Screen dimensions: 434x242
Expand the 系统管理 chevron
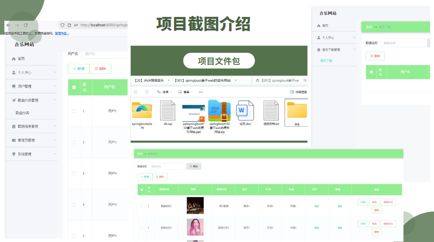click(55, 154)
